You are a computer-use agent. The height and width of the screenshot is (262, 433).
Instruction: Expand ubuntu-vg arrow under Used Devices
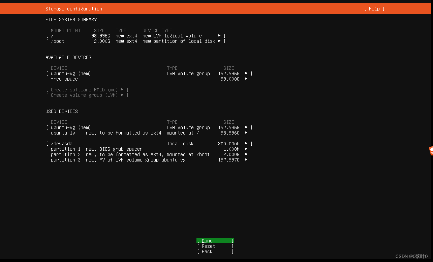click(246, 127)
